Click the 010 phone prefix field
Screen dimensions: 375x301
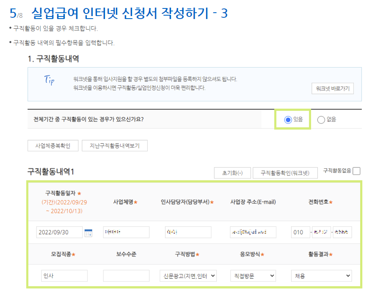[300, 232]
